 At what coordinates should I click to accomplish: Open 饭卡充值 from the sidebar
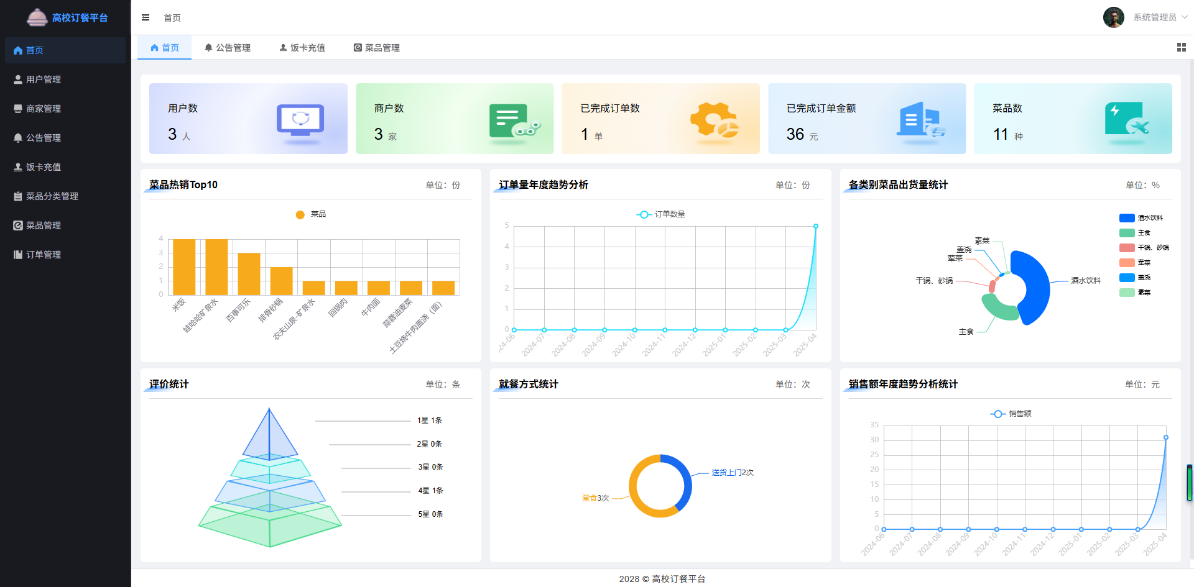(42, 166)
